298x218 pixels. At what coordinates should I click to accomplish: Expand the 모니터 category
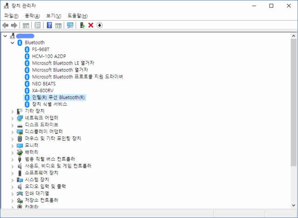pos(12,146)
